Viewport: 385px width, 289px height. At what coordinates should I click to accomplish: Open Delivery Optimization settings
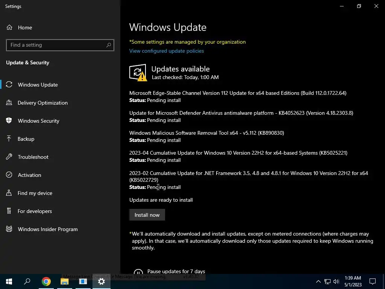coord(42,103)
